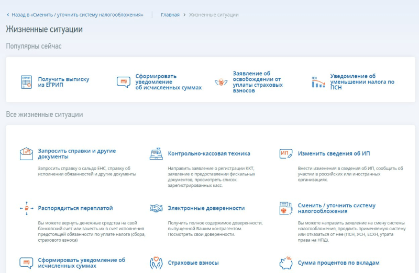Click description 'Вы можете вернуть денежные средства...'
The image size is (419, 273).
[92, 231]
